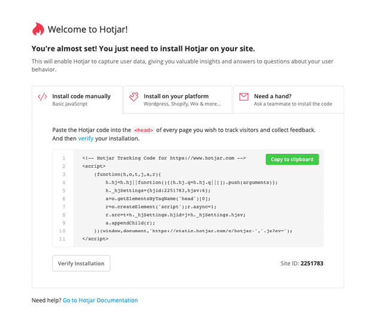Click the function(h,o,t,j,a,r) code line
Screen dimensions: 383x315
click(x=127, y=174)
